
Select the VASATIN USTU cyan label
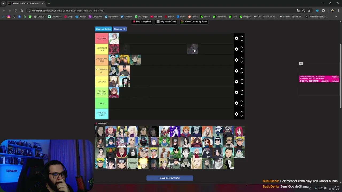(102, 114)
